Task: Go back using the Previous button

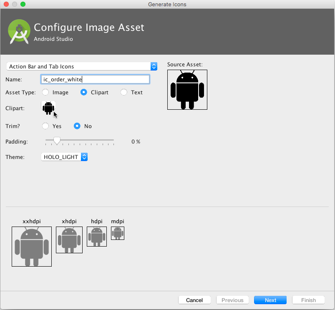Action: (232, 300)
